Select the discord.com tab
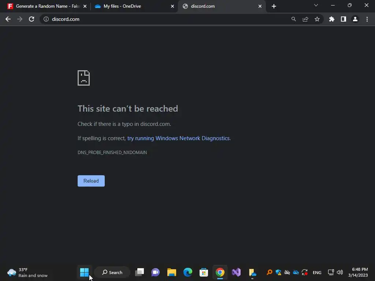The height and width of the screenshot is (281, 375). [x=222, y=6]
